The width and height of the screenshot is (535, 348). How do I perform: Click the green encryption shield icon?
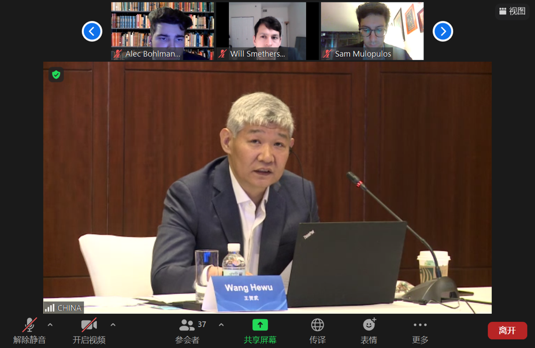(x=56, y=75)
